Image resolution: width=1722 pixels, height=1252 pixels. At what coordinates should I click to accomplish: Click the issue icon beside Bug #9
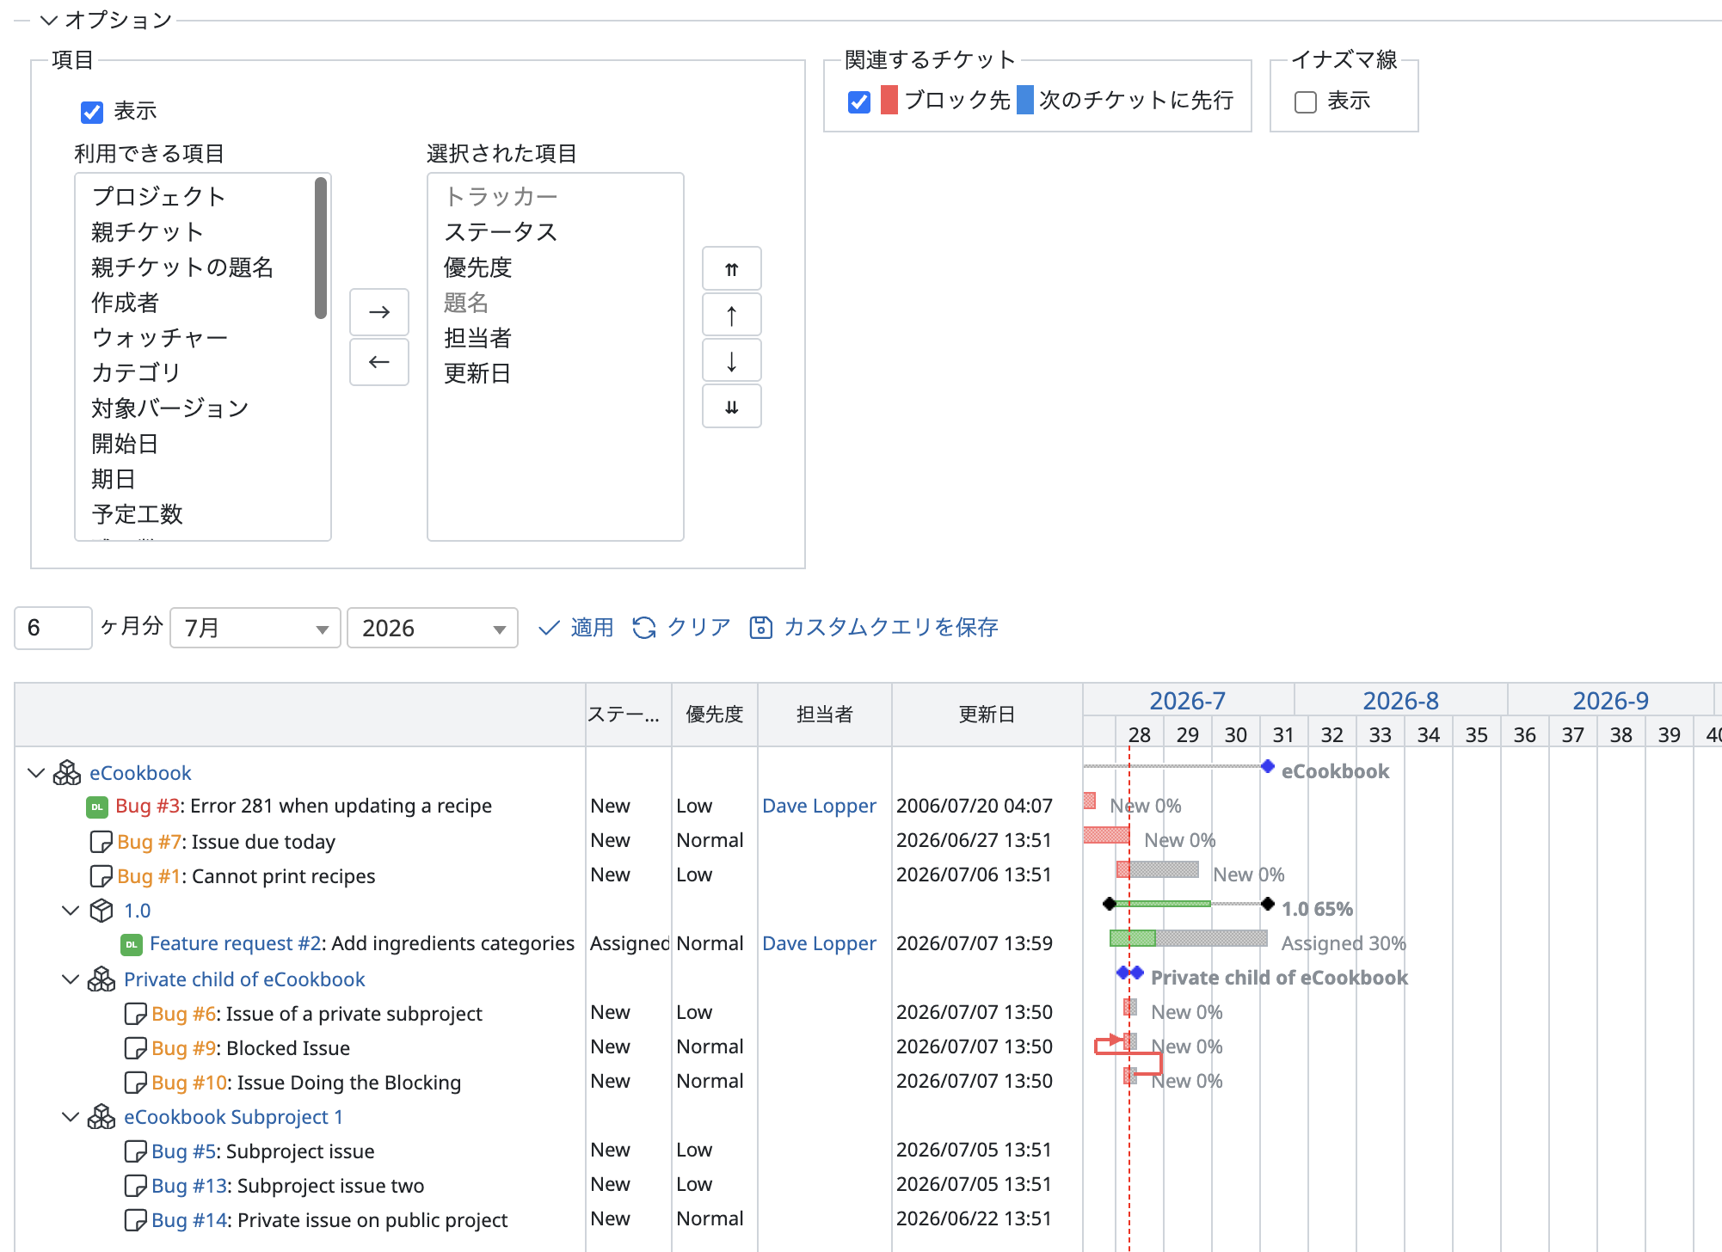[x=136, y=1047]
